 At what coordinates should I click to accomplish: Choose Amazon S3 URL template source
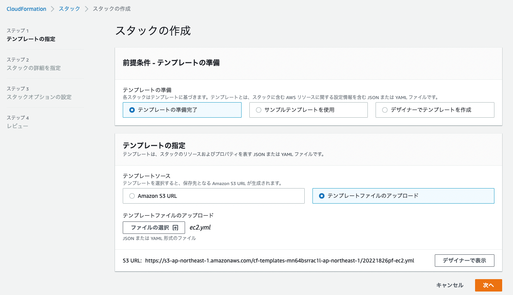pyautogui.click(x=214, y=196)
